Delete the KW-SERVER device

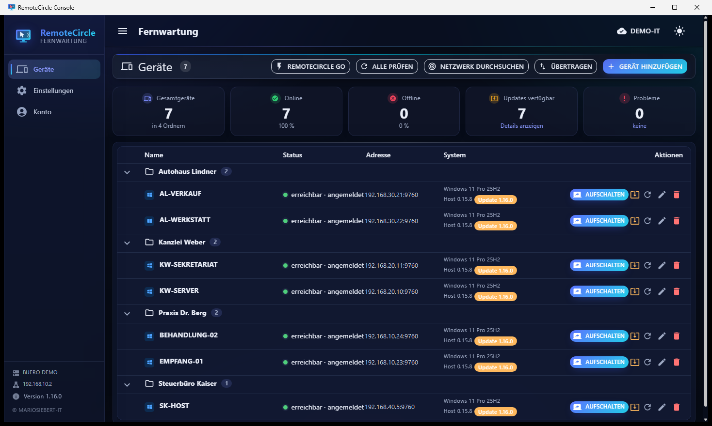point(677,291)
